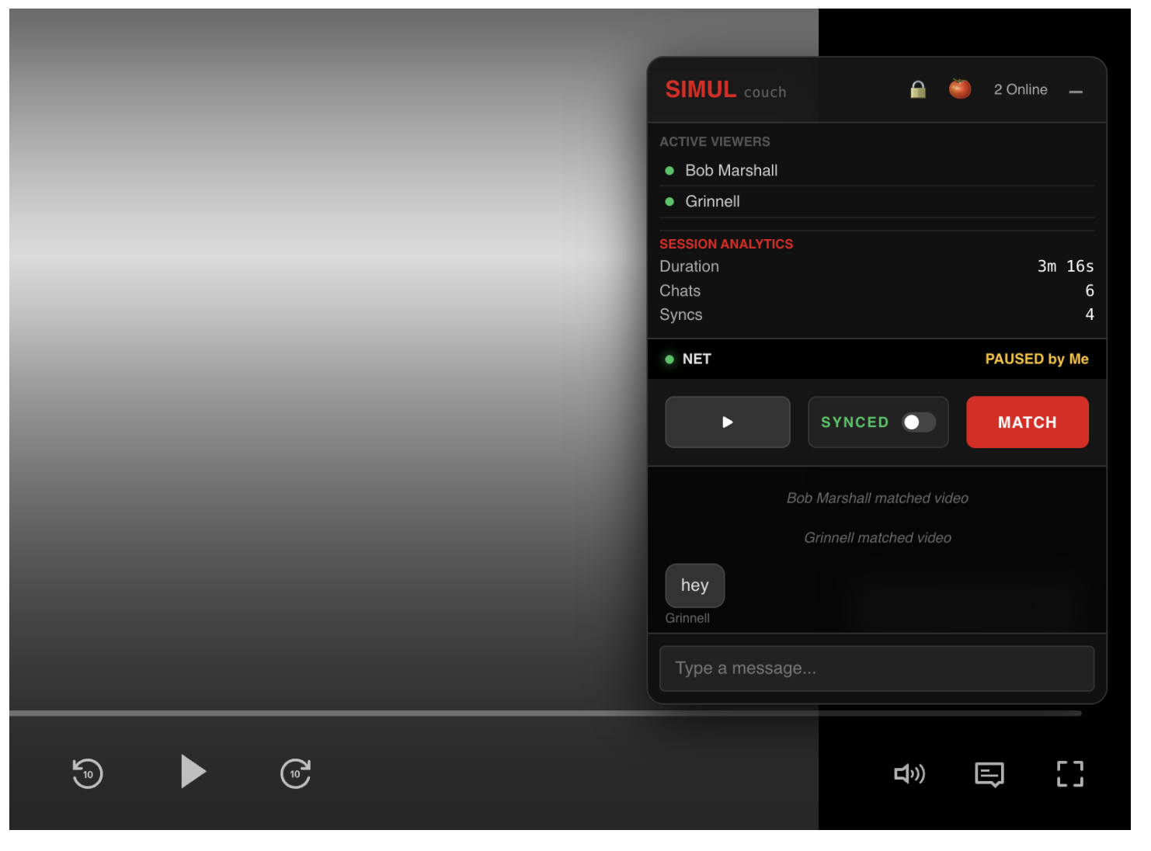Screen dimensions: 1151x851
Task: Click the Type a message field
Action: click(x=877, y=669)
